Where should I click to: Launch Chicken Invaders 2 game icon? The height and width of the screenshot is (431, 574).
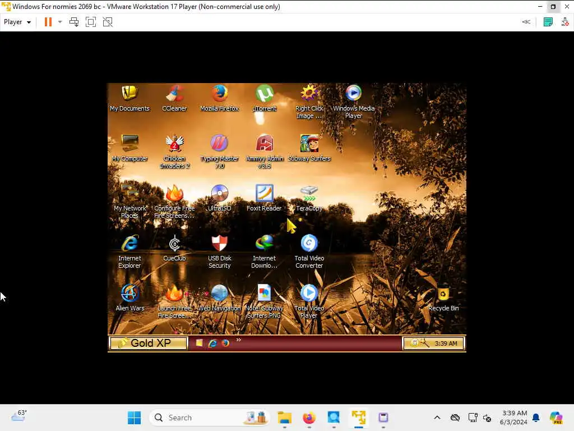[x=175, y=152]
